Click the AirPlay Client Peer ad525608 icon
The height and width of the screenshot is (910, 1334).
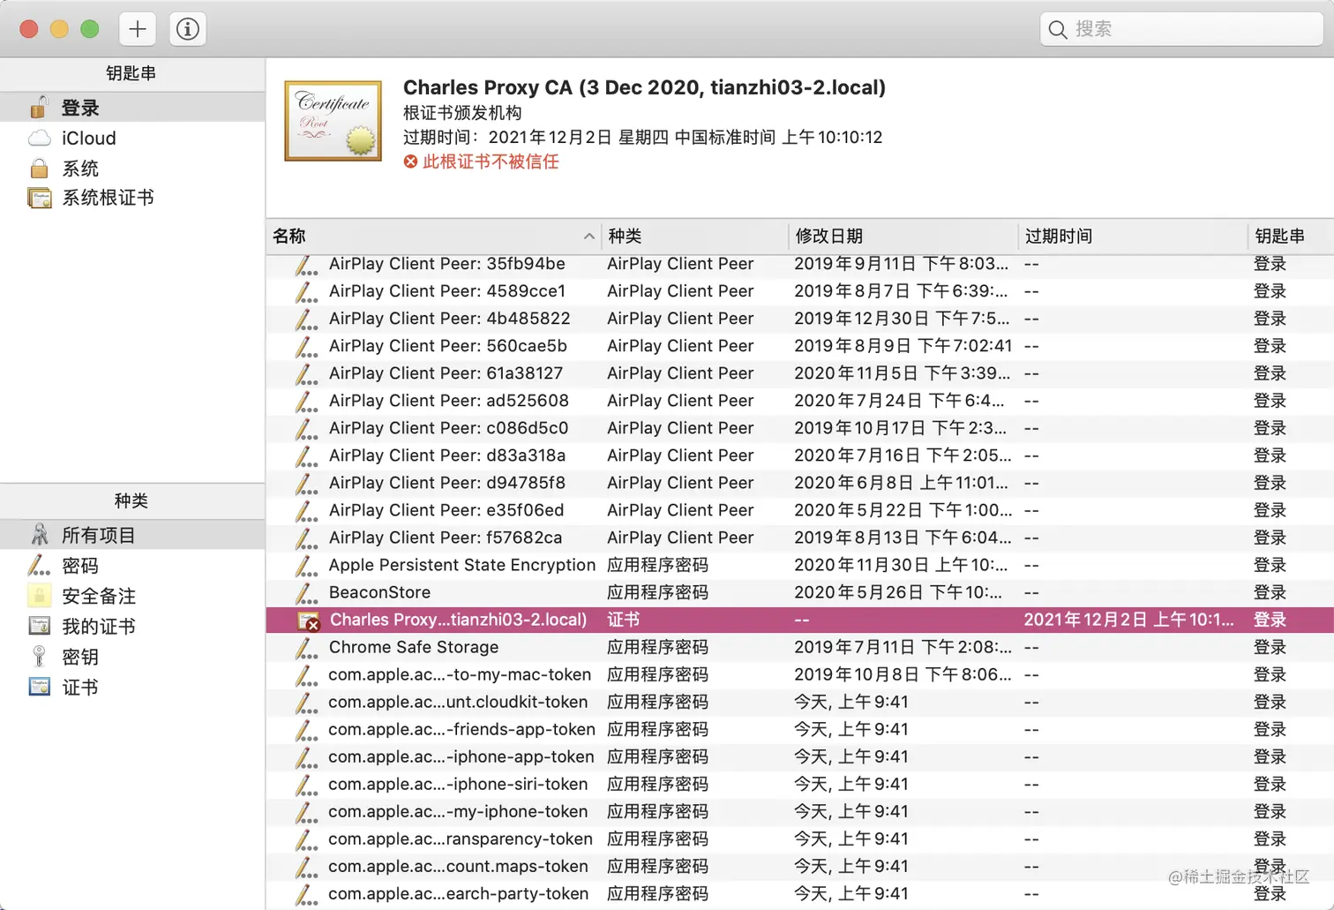[x=306, y=402]
